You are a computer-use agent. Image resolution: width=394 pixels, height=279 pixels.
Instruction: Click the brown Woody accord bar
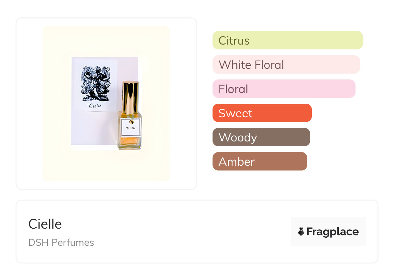click(261, 137)
